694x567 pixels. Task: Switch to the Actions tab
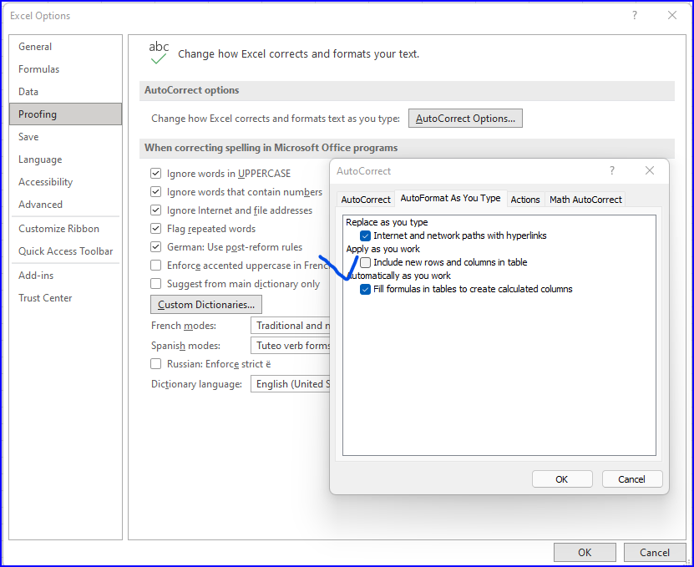tap(525, 200)
